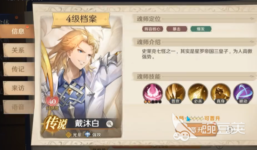The height and width of the screenshot is (150, 257).
Task: Select the 被动 passive skill icon
Action: (x=243, y=93)
